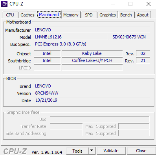This screenshot has width=156, height=155.
Task: View the About tab
Action: coord(143,15)
